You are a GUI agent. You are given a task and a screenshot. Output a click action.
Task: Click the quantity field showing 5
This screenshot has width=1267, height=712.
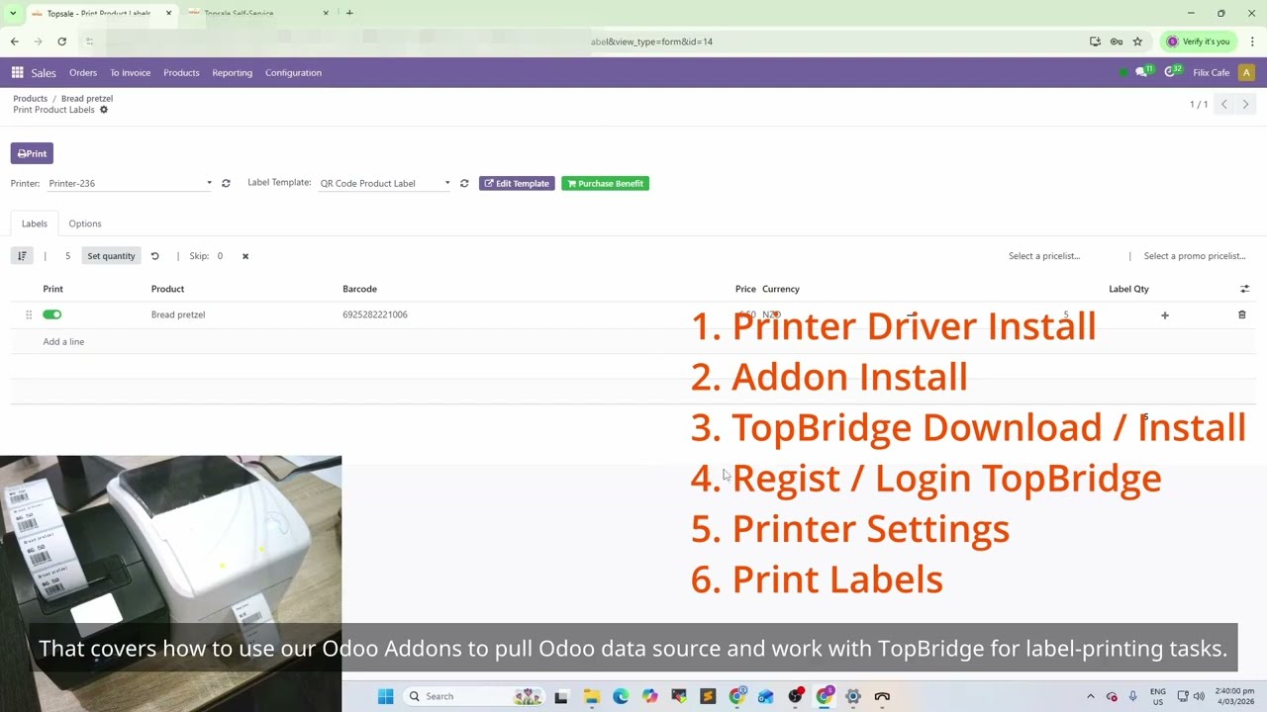tap(67, 256)
